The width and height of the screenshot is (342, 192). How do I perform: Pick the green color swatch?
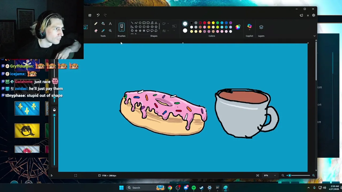[217, 23]
